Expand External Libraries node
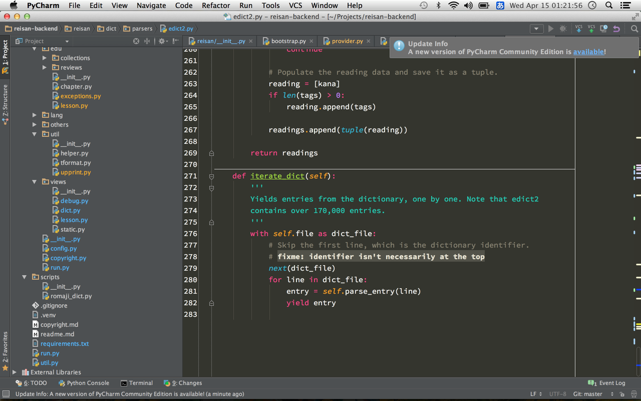Screen dimensions: 641x401 point(14,372)
